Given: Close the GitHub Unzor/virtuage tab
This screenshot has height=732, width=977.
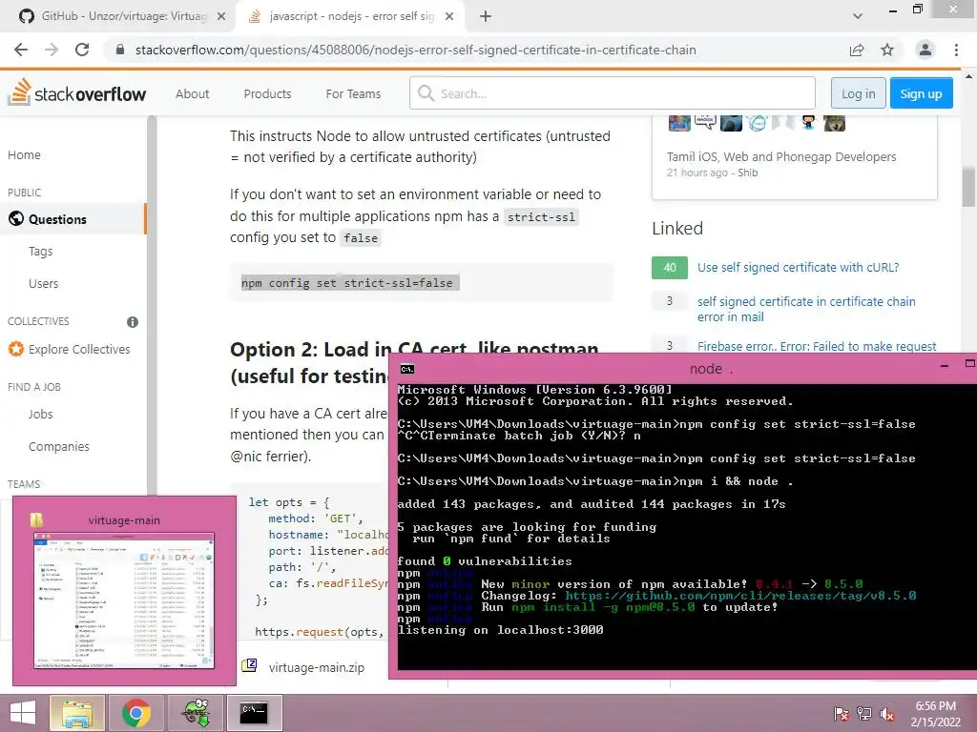Looking at the screenshot, I should point(221,16).
